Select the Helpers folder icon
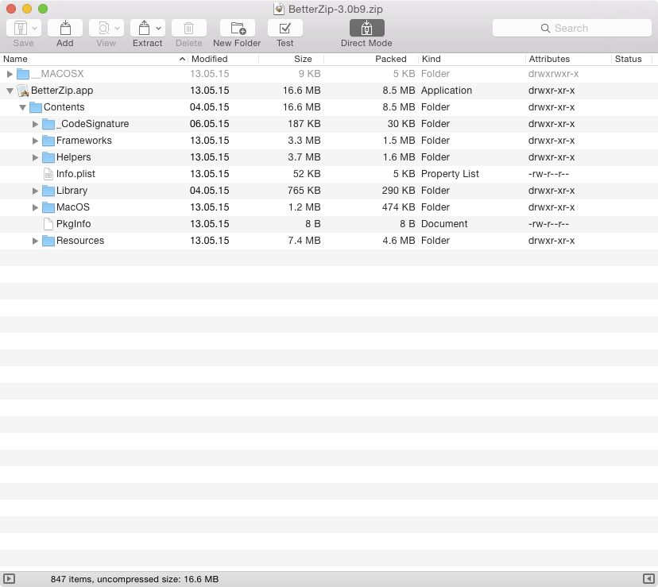Viewport: 658px width, 587px height. tap(48, 157)
